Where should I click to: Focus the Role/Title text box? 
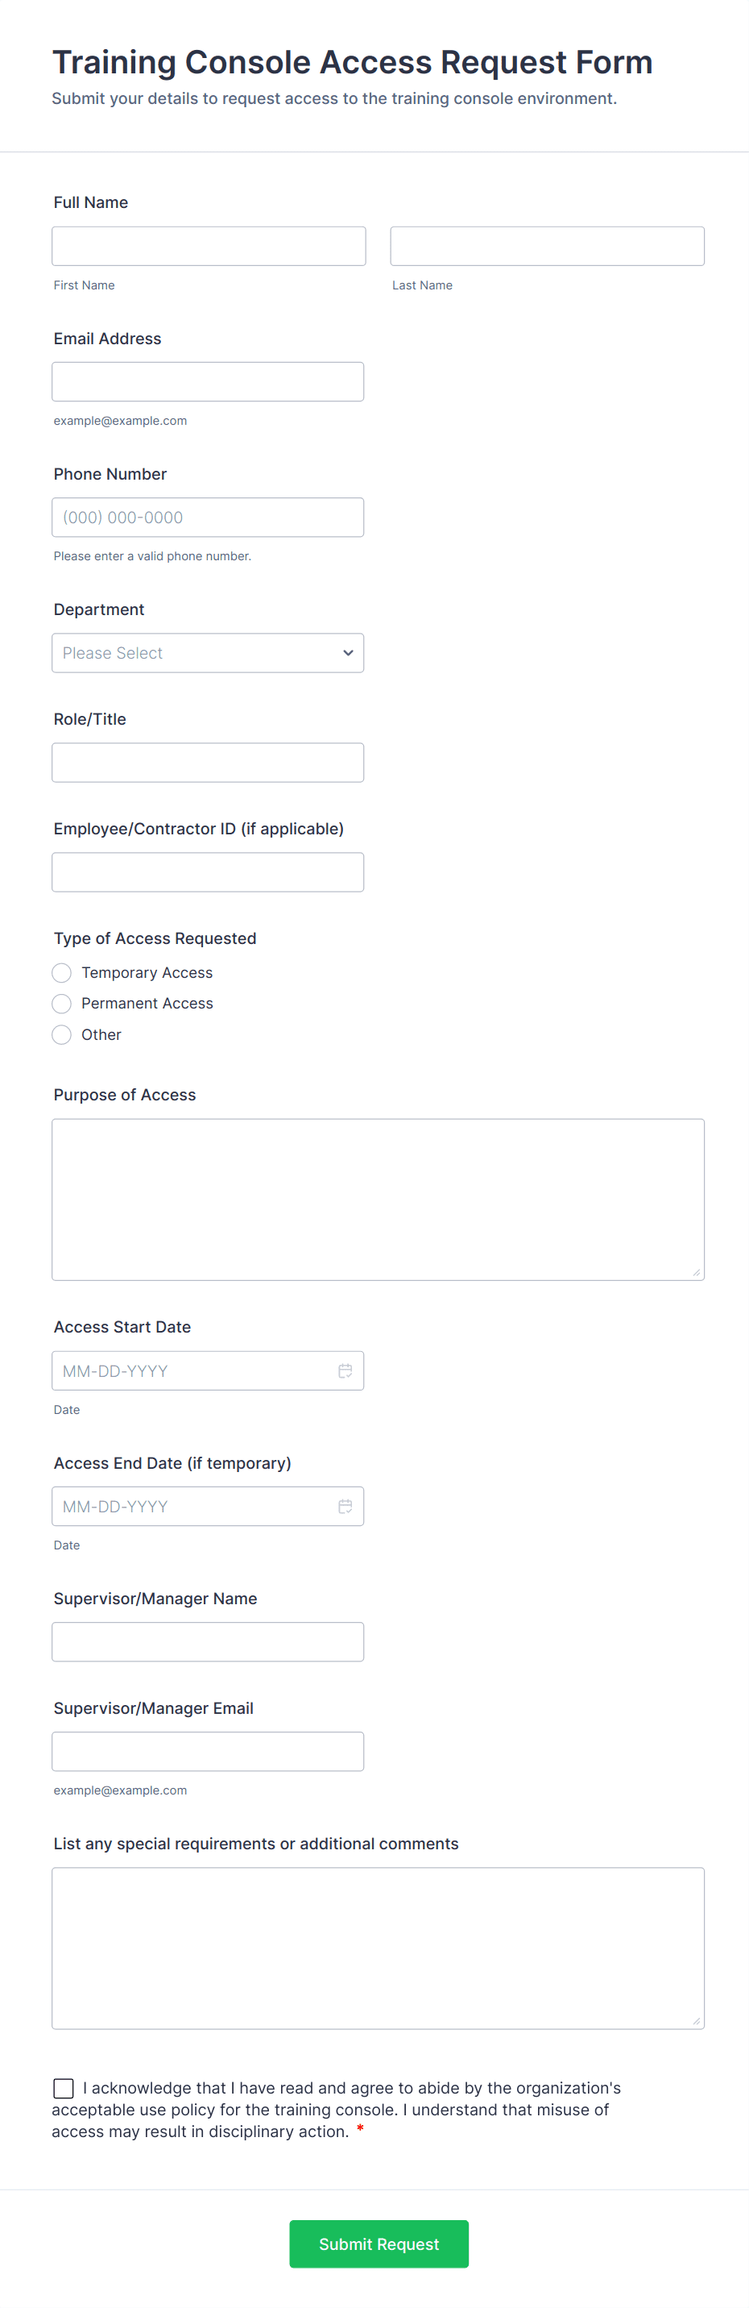pos(208,763)
